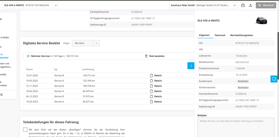This screenshot has width=279, height=137.
Task: Select Liefertermin value 19.08.2022
Action: (x=241, y=56)
